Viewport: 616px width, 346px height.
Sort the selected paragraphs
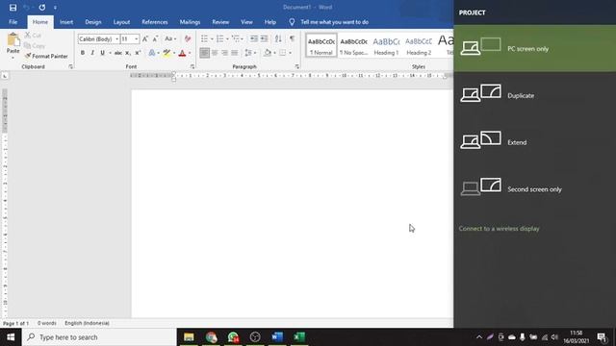278,38
